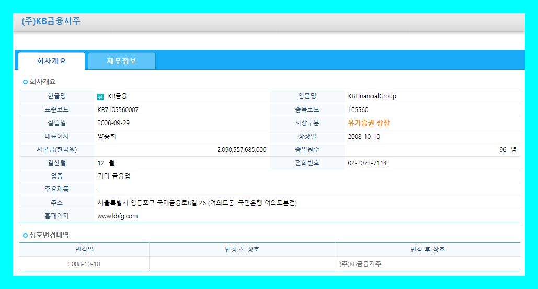Click the 표준코드 row label
Screen dimensions: 538x289
point(56,109)
